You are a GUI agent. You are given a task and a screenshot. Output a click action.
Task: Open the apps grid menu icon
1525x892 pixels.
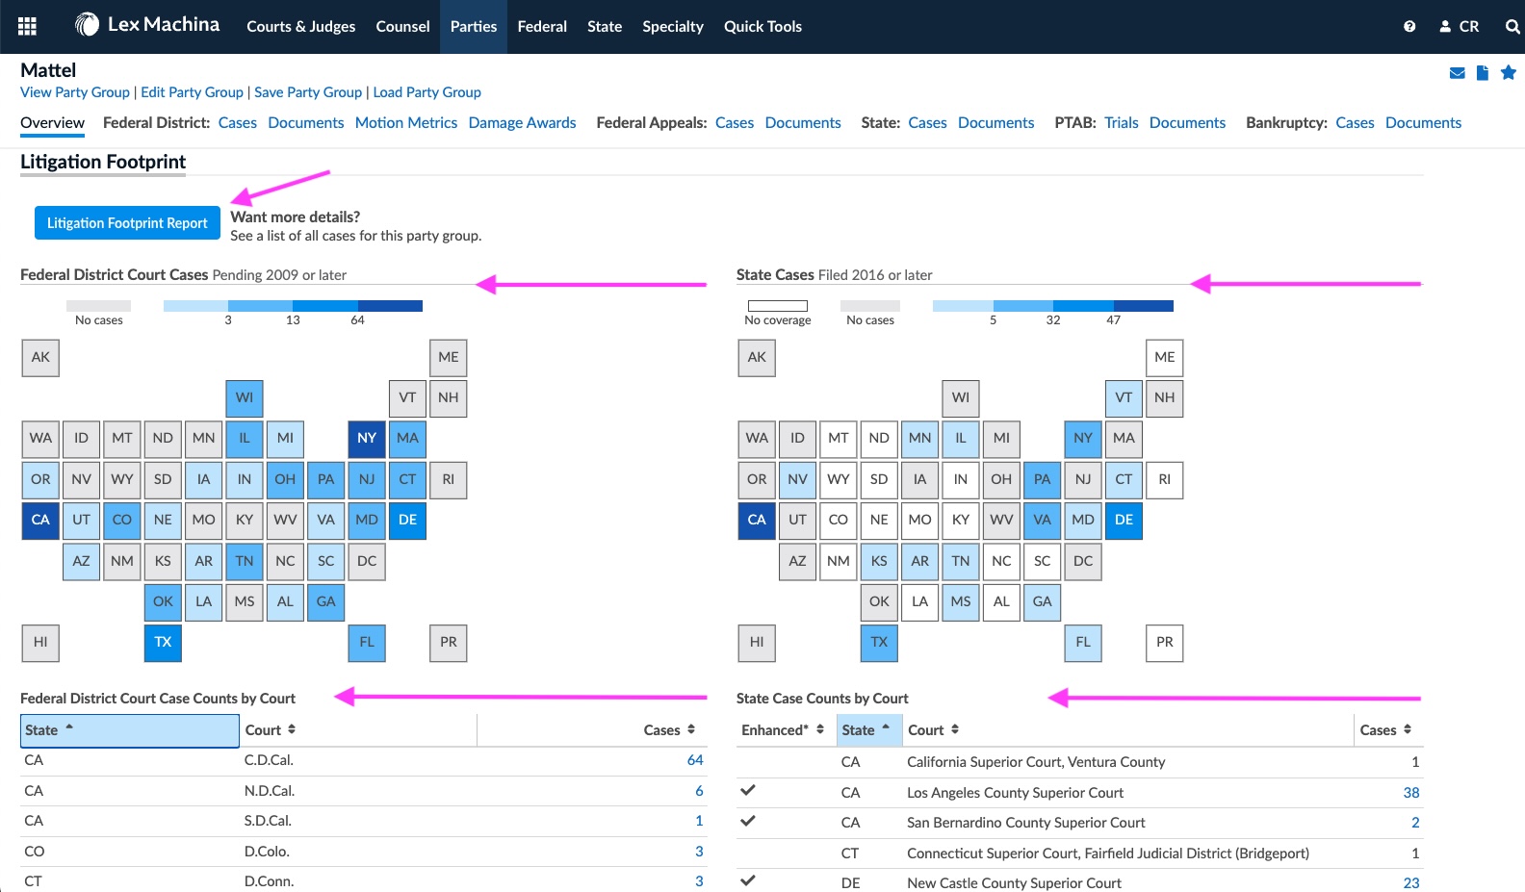pyautogui.click(x=27, y=26)
